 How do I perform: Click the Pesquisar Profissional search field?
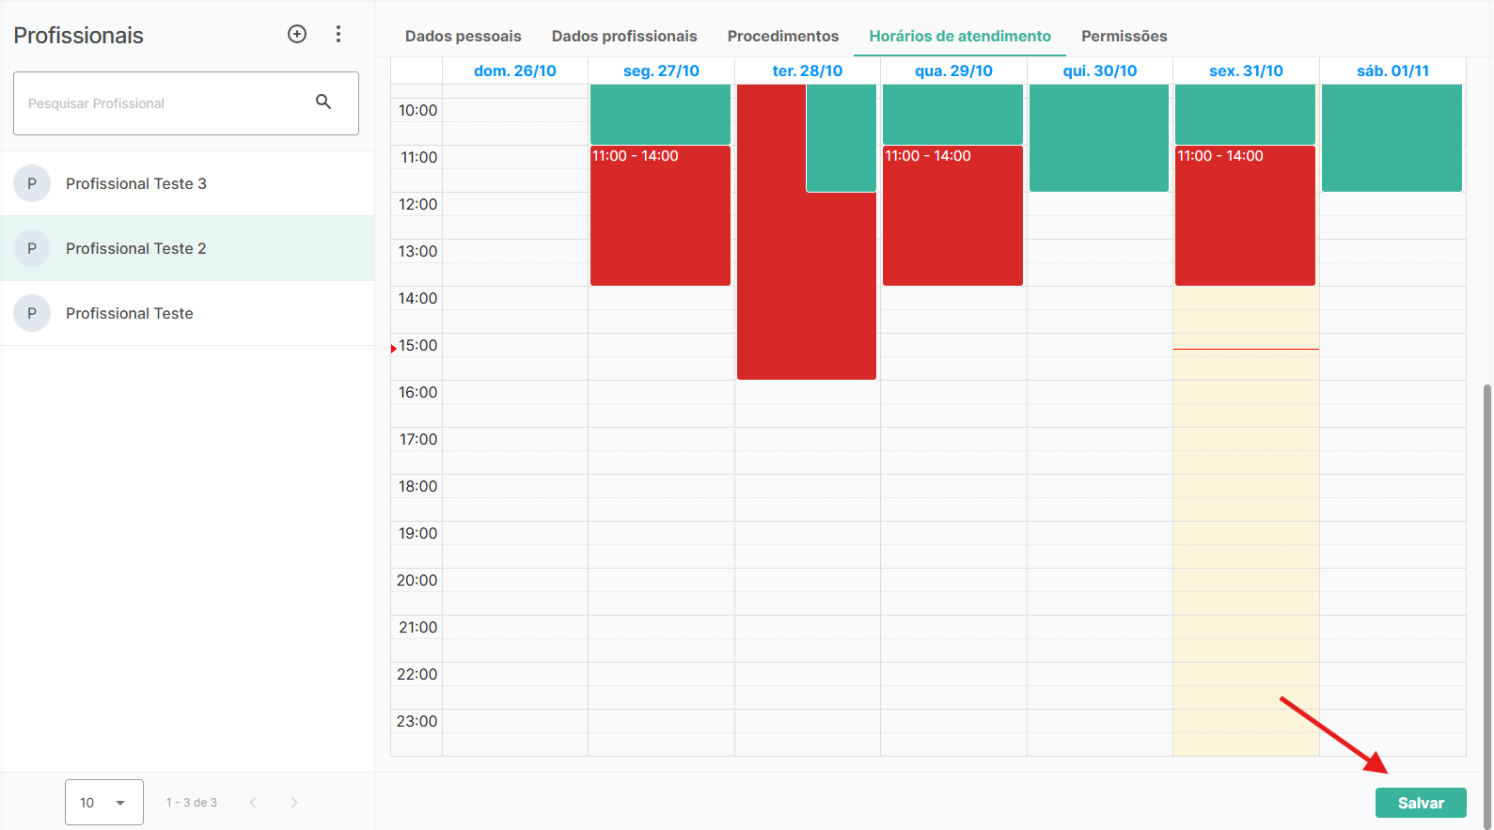[165, 103]
